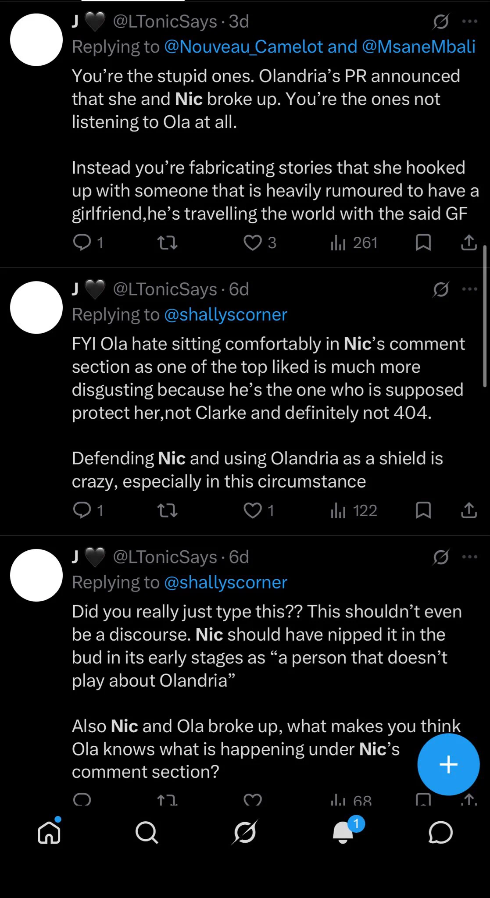Screen dimensions: 490x898
Task: Open @shallyscorner link in second post
Action: pos(225,315)
